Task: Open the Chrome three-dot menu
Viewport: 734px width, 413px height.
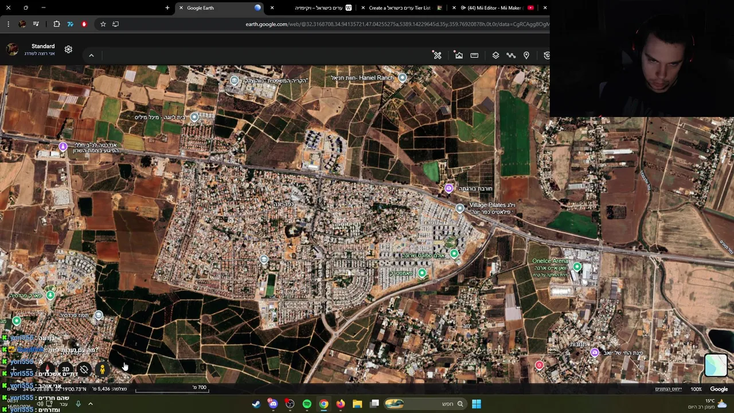Action: point(8,24)
